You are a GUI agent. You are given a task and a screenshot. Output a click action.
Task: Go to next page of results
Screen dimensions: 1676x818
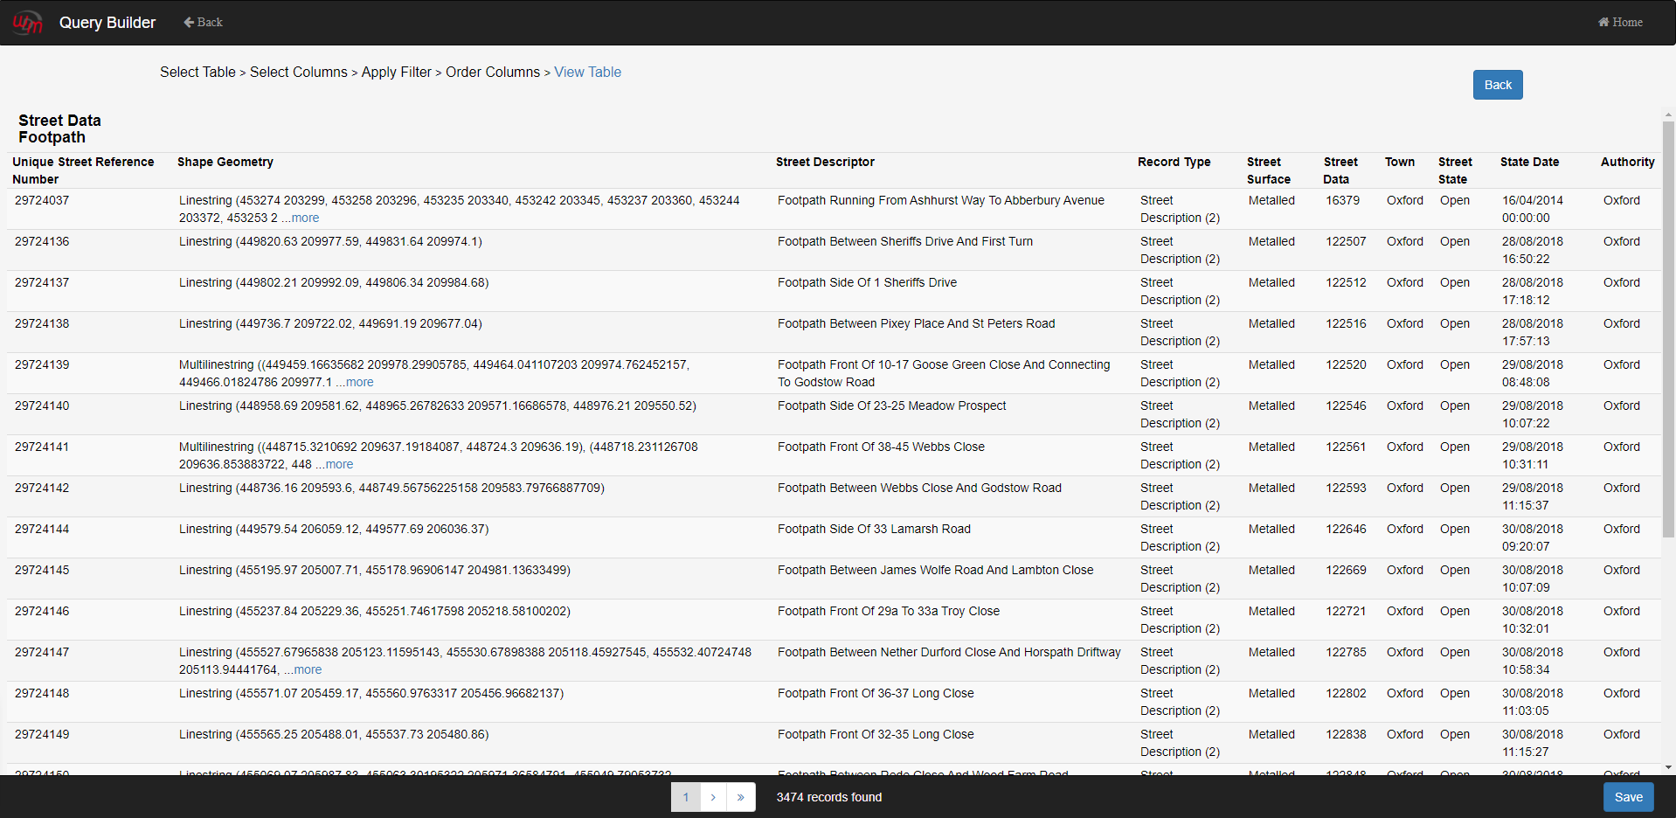(x=713, y=797)
